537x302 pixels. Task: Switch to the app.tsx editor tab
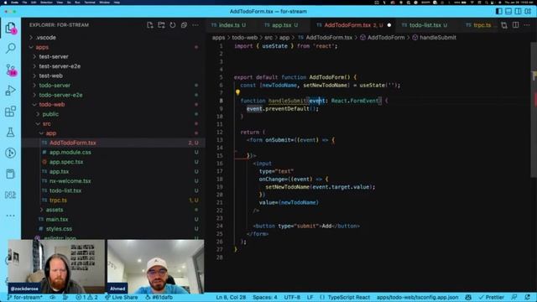click(x=281, y=25)
